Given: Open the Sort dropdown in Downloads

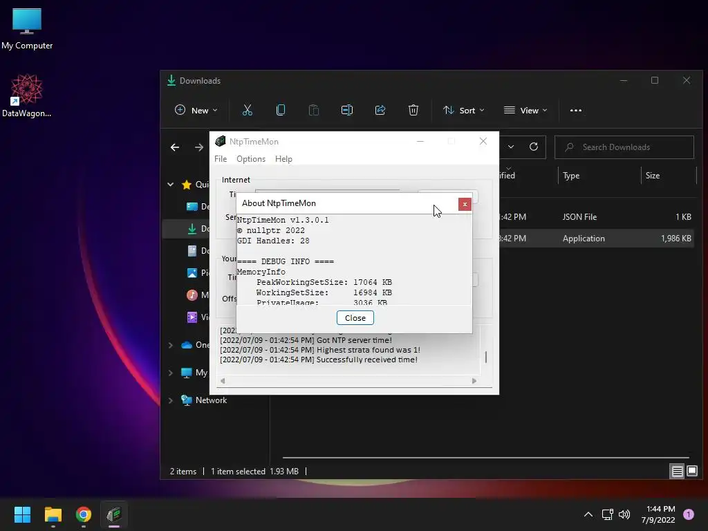Looking at the screenshot, I should 463,110.
